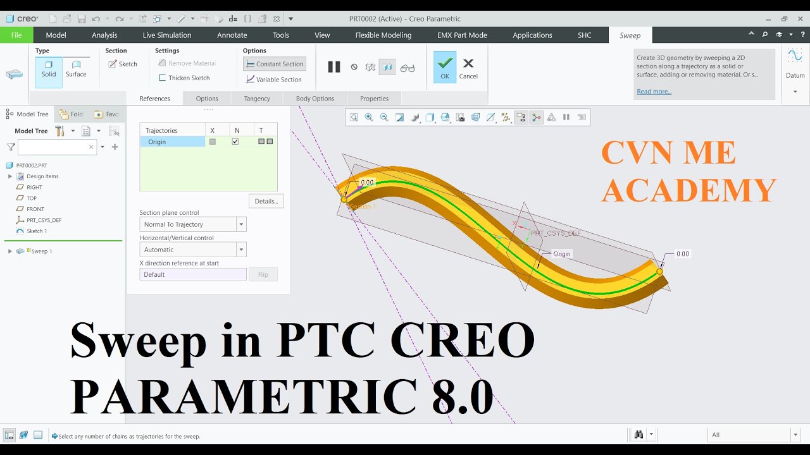This screenshot has width=810, height=455.
Task: Open the customize quick access toolbar arrow
Action: pos(291,19)
